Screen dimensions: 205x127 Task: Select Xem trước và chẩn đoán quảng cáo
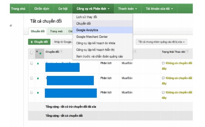coord(102,56)
